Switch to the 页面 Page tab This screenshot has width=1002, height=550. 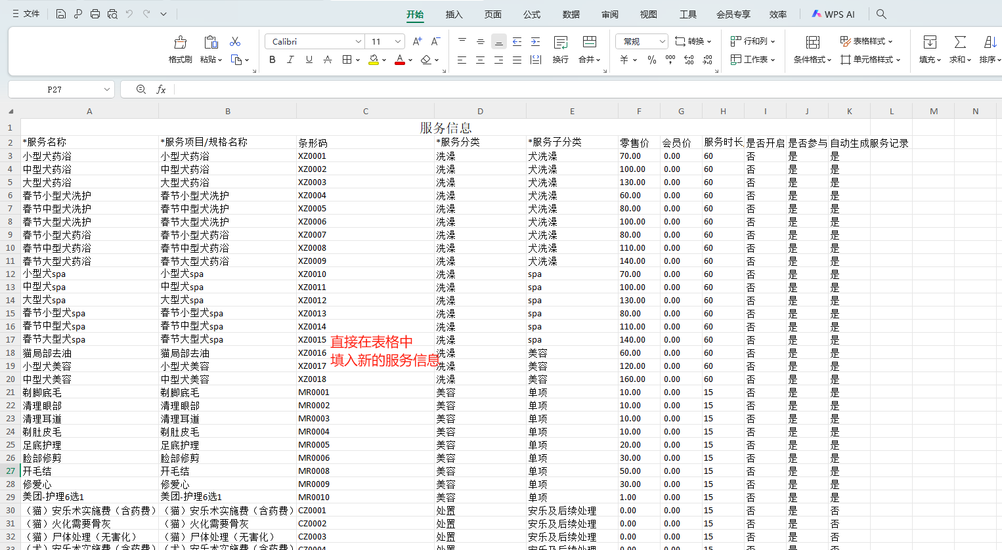[x=493, y=14]
